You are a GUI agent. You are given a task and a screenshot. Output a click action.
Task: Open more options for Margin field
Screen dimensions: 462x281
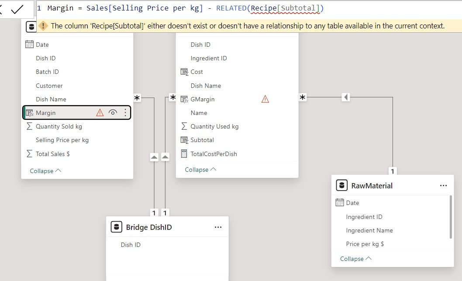click(125, 113)
